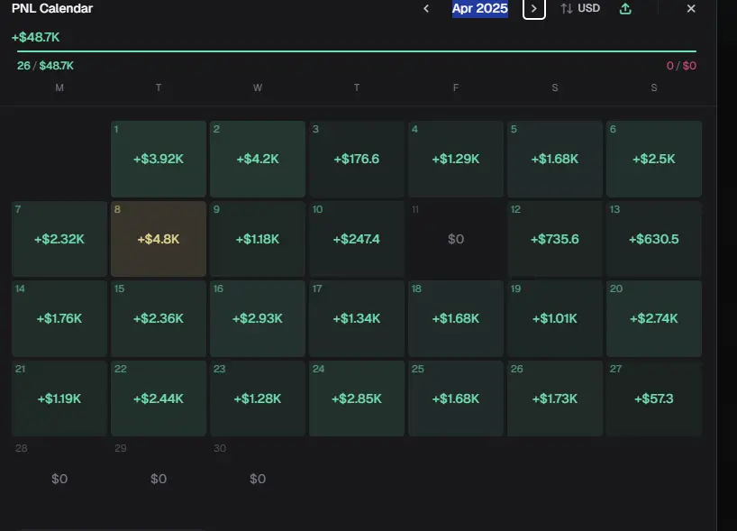Click day 14 cell with +$1.76K
This screenshot has height=531, width=737.
pyautogui.click(x=59, y=318)
